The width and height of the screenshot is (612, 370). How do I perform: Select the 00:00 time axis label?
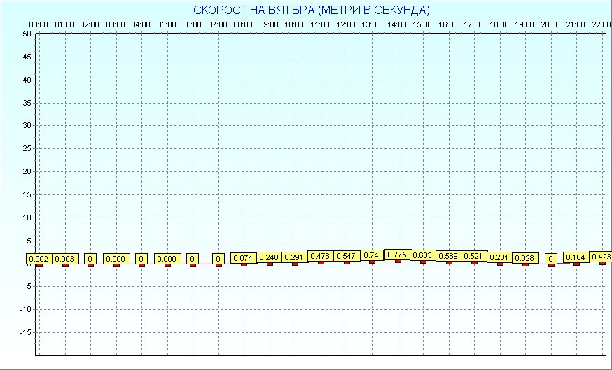coord(39,24)
